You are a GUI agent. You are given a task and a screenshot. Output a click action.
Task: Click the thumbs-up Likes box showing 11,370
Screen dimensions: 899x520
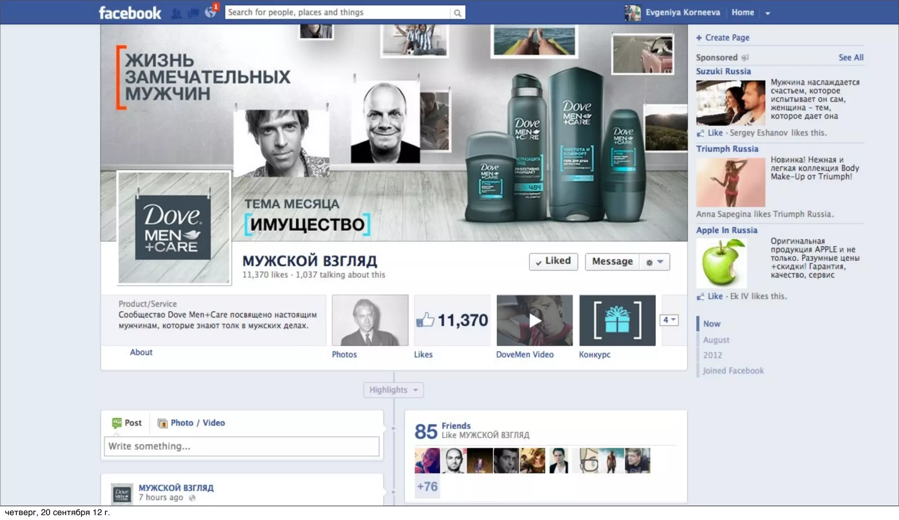pos(452,320)
